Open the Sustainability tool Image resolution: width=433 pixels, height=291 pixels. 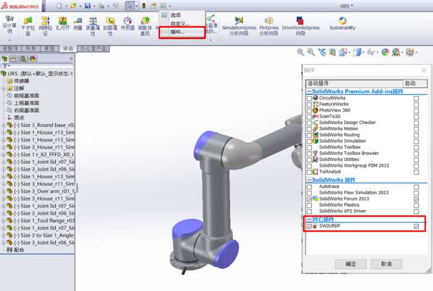342,23
